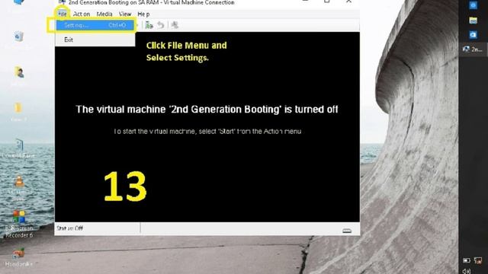
Task: Open the yellow folder desktop icon
Action: (18, 108)
